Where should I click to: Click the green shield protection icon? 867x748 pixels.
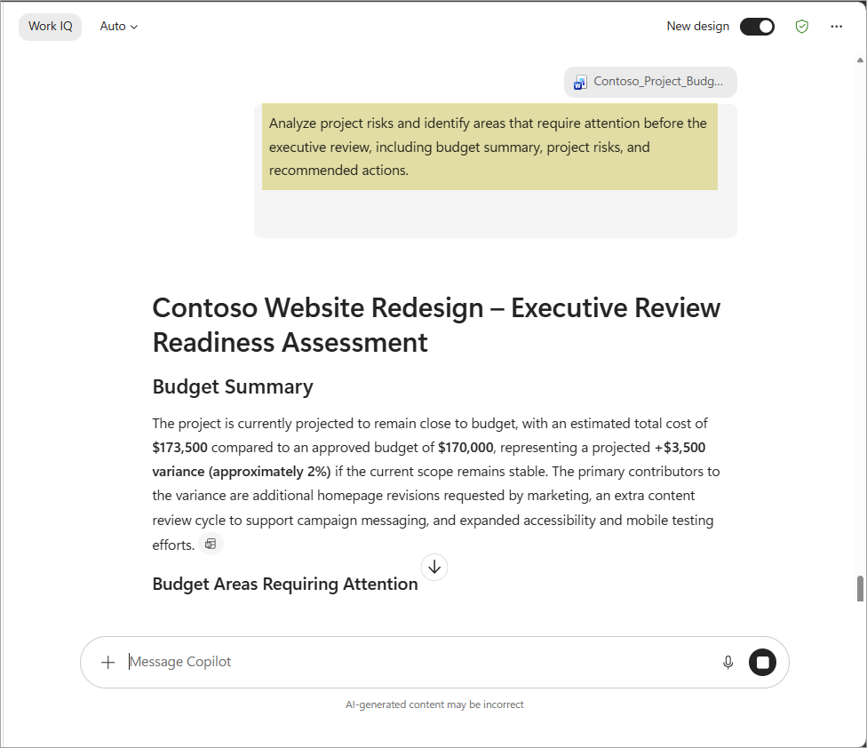(x=801, y=27)
